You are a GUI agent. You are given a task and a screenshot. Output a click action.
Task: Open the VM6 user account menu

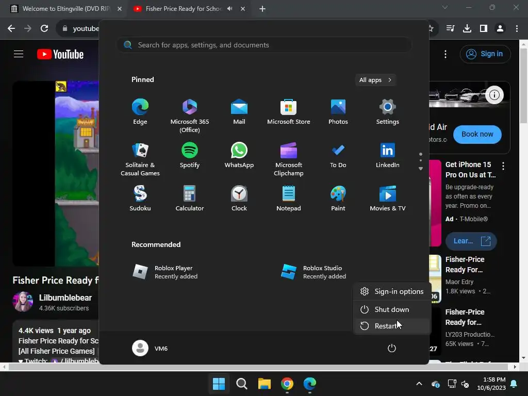tap(150, 348)
